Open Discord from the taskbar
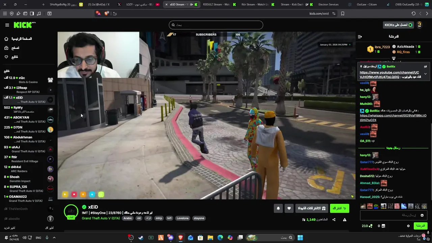Image resolution: width=432 pixels, height=243 pixels. click(171, 238)
